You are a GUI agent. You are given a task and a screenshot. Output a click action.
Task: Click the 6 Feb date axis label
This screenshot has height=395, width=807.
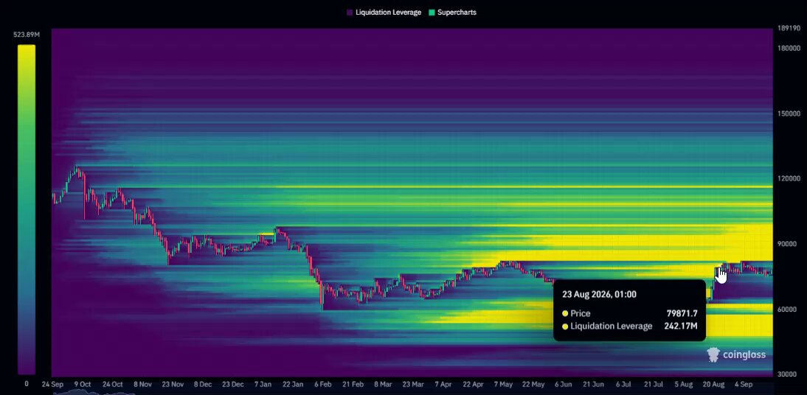pyautogui.click(x=322, y=384)
